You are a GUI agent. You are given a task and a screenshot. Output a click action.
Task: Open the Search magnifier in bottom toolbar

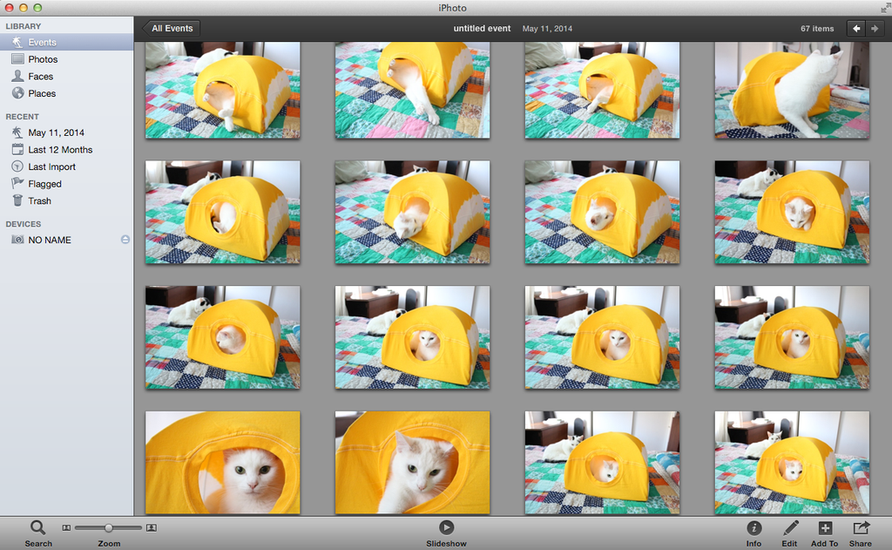37,528
